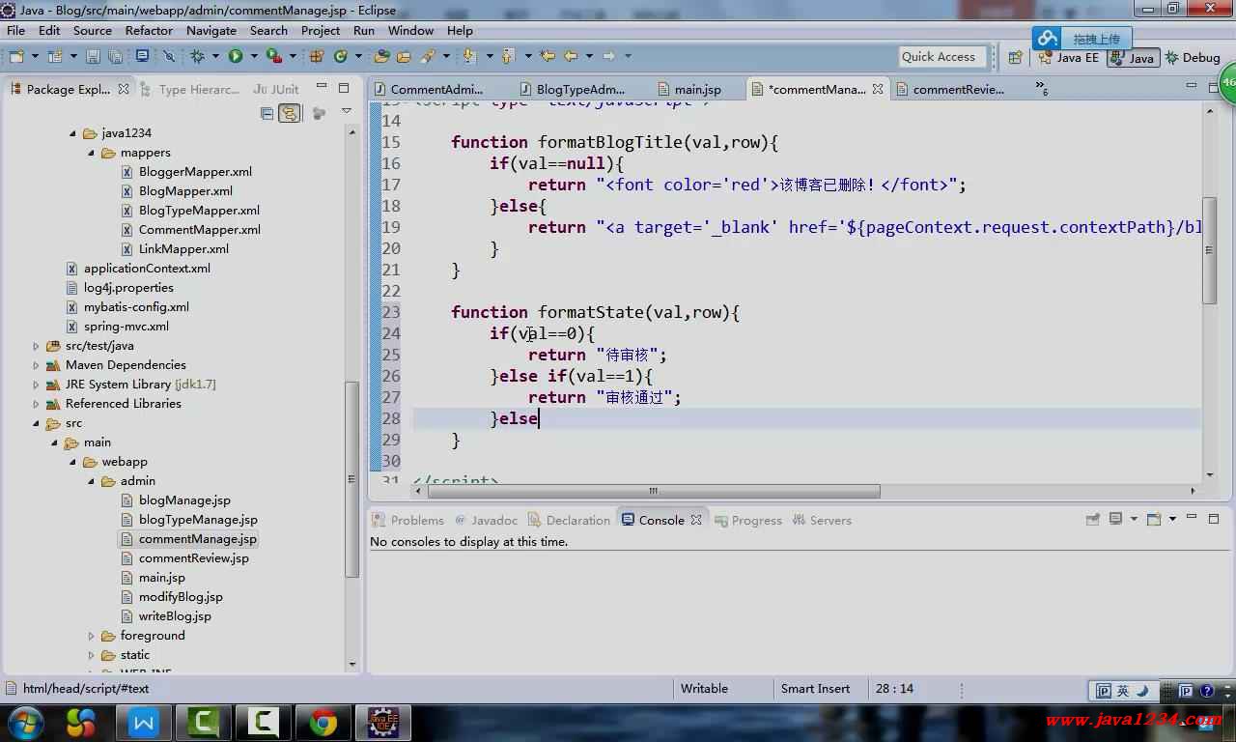Screen dimensions: 1236x742
Task: Click the New Java Class green C icon
Action: 340,56
